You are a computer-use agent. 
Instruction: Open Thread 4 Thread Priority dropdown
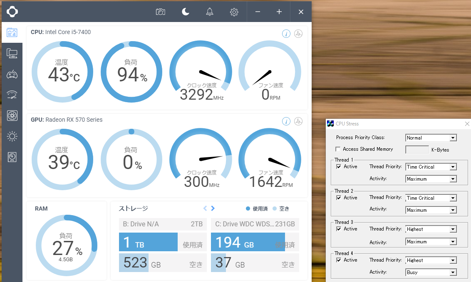click(x=431, y=260)
